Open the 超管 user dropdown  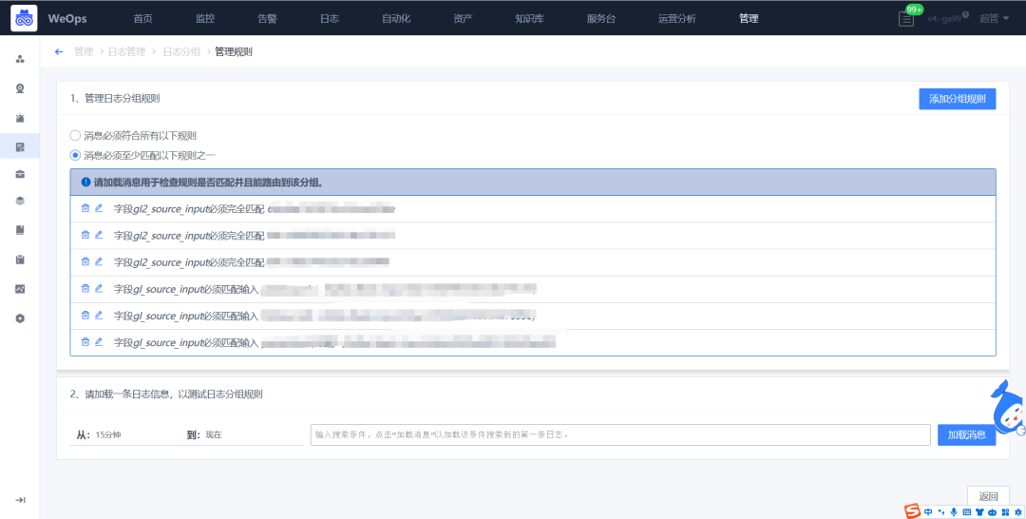994,19
